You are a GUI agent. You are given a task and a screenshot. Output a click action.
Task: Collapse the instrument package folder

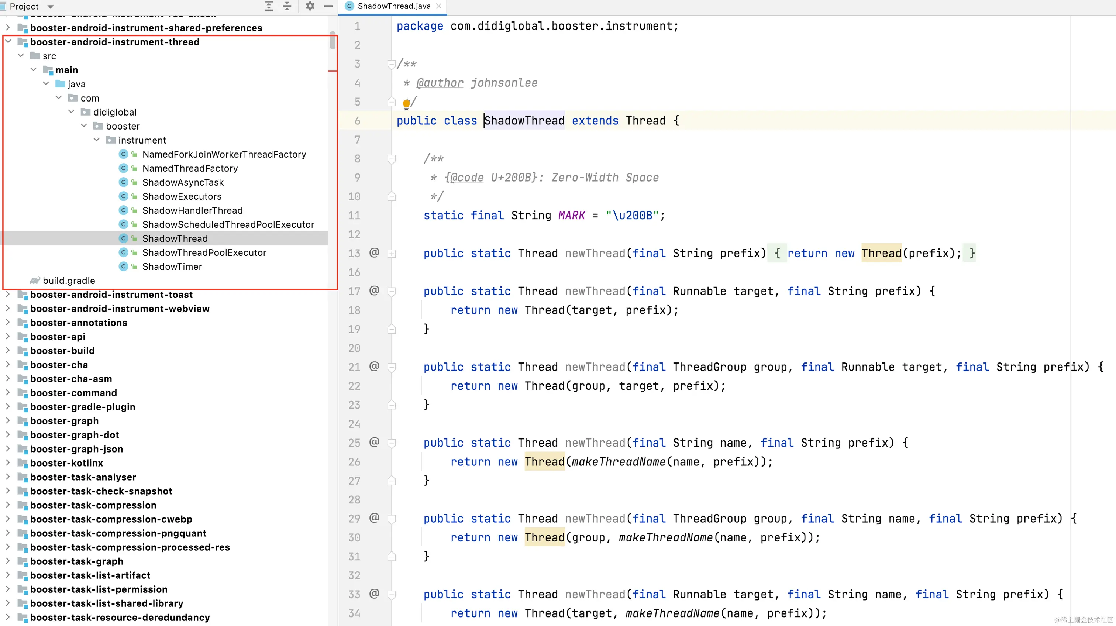pos(97,140)
